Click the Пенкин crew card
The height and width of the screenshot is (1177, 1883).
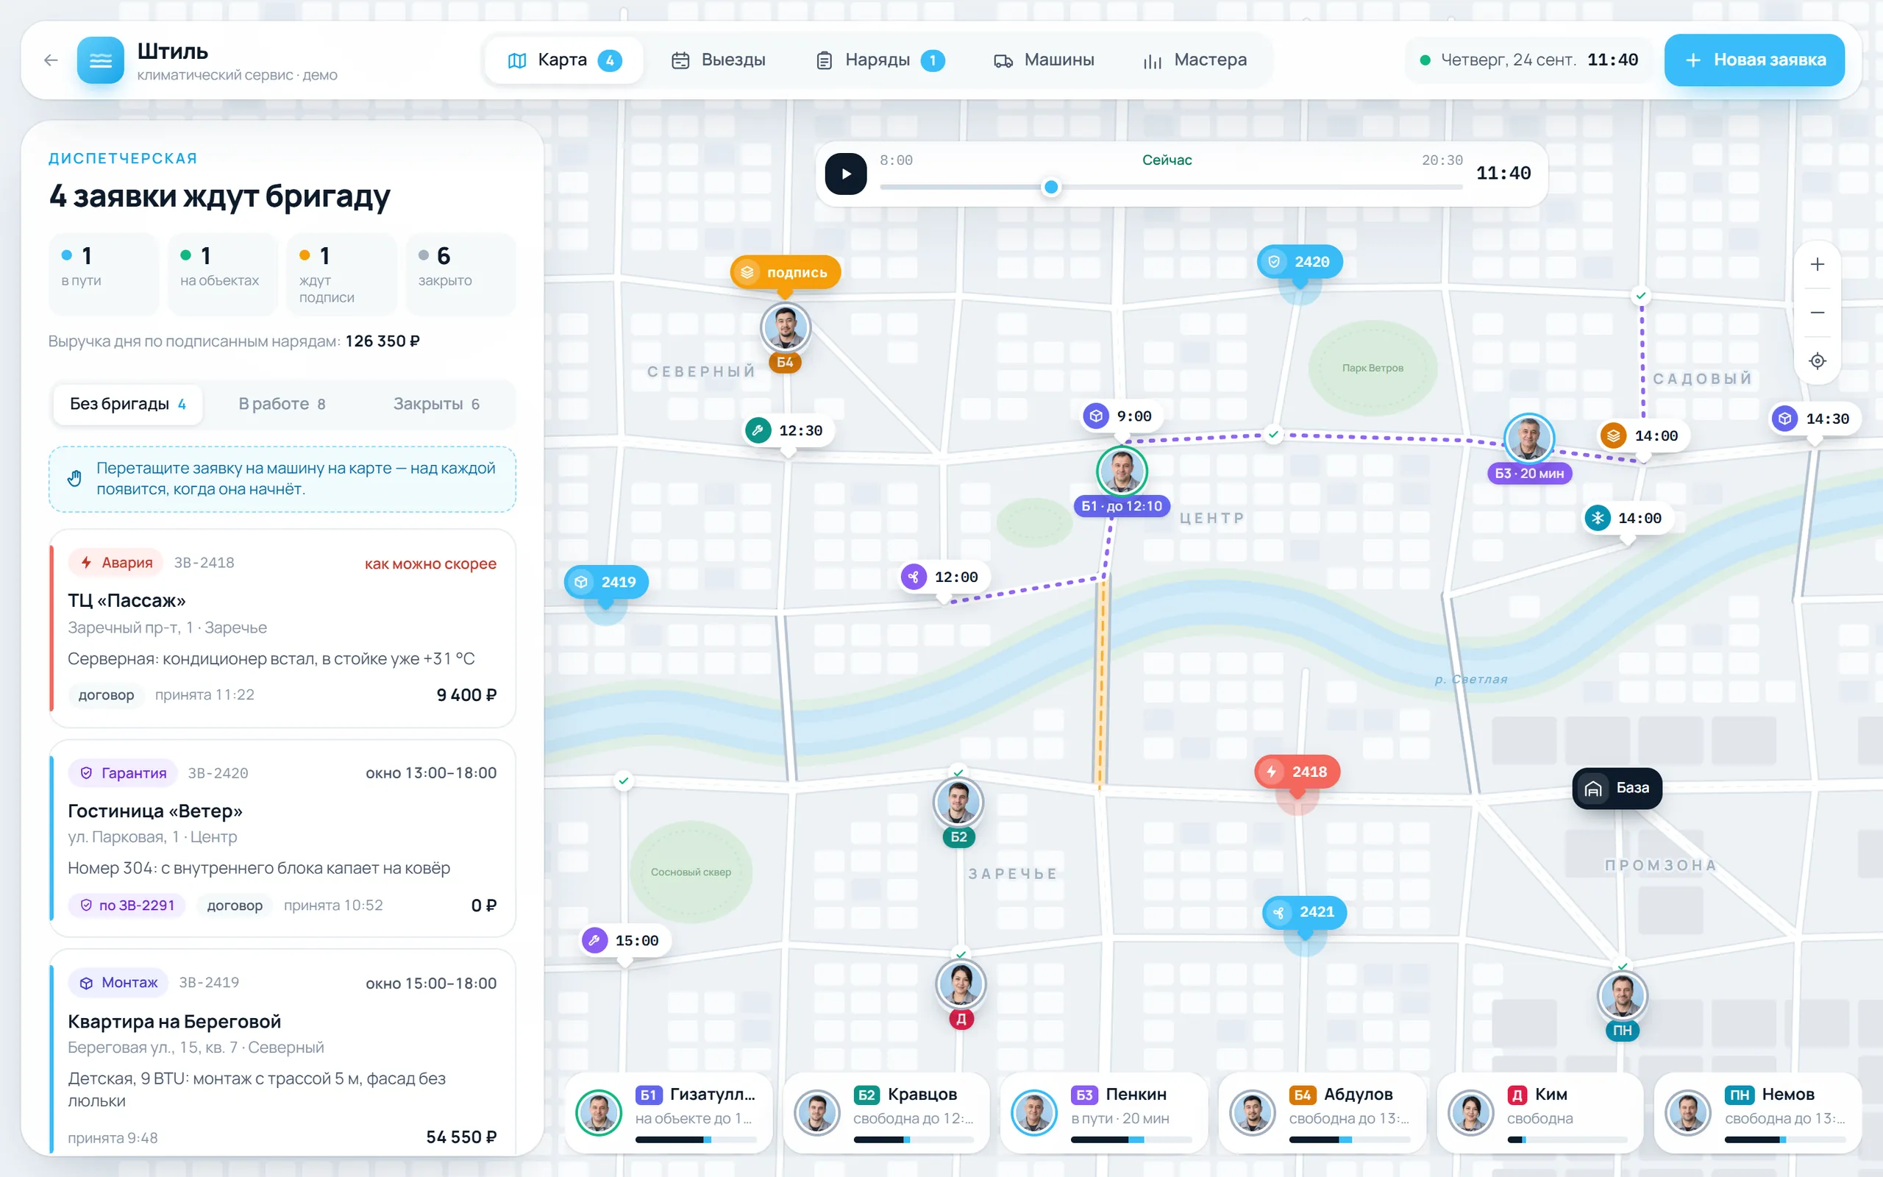(1103, 1112)
